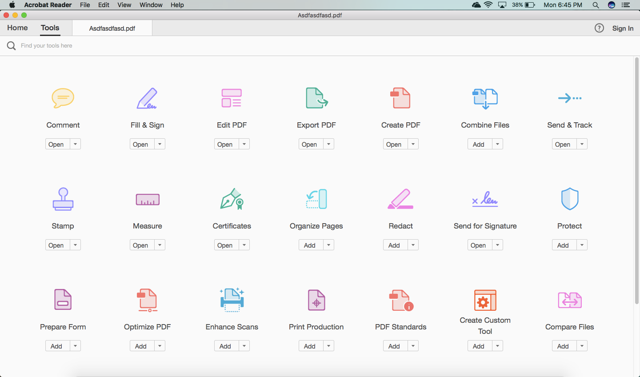Click the help question mark icon
Viewport: 640px width, 377px height.
coord(599,28)
